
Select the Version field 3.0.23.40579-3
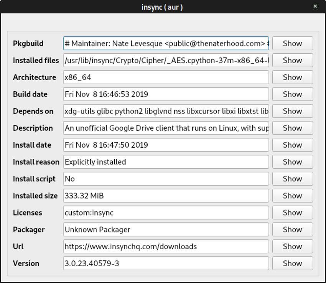166,263
